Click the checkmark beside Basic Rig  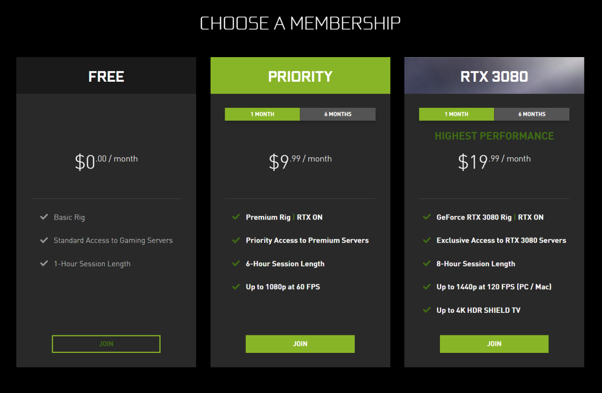[44, 217]
